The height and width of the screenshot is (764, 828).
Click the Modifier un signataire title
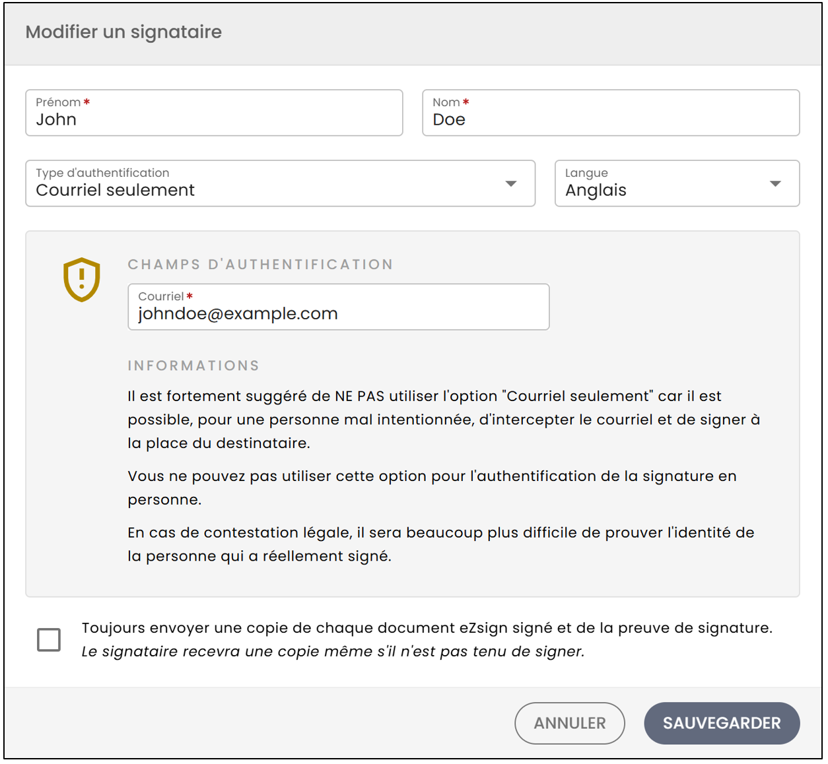[x=123, y=32]
